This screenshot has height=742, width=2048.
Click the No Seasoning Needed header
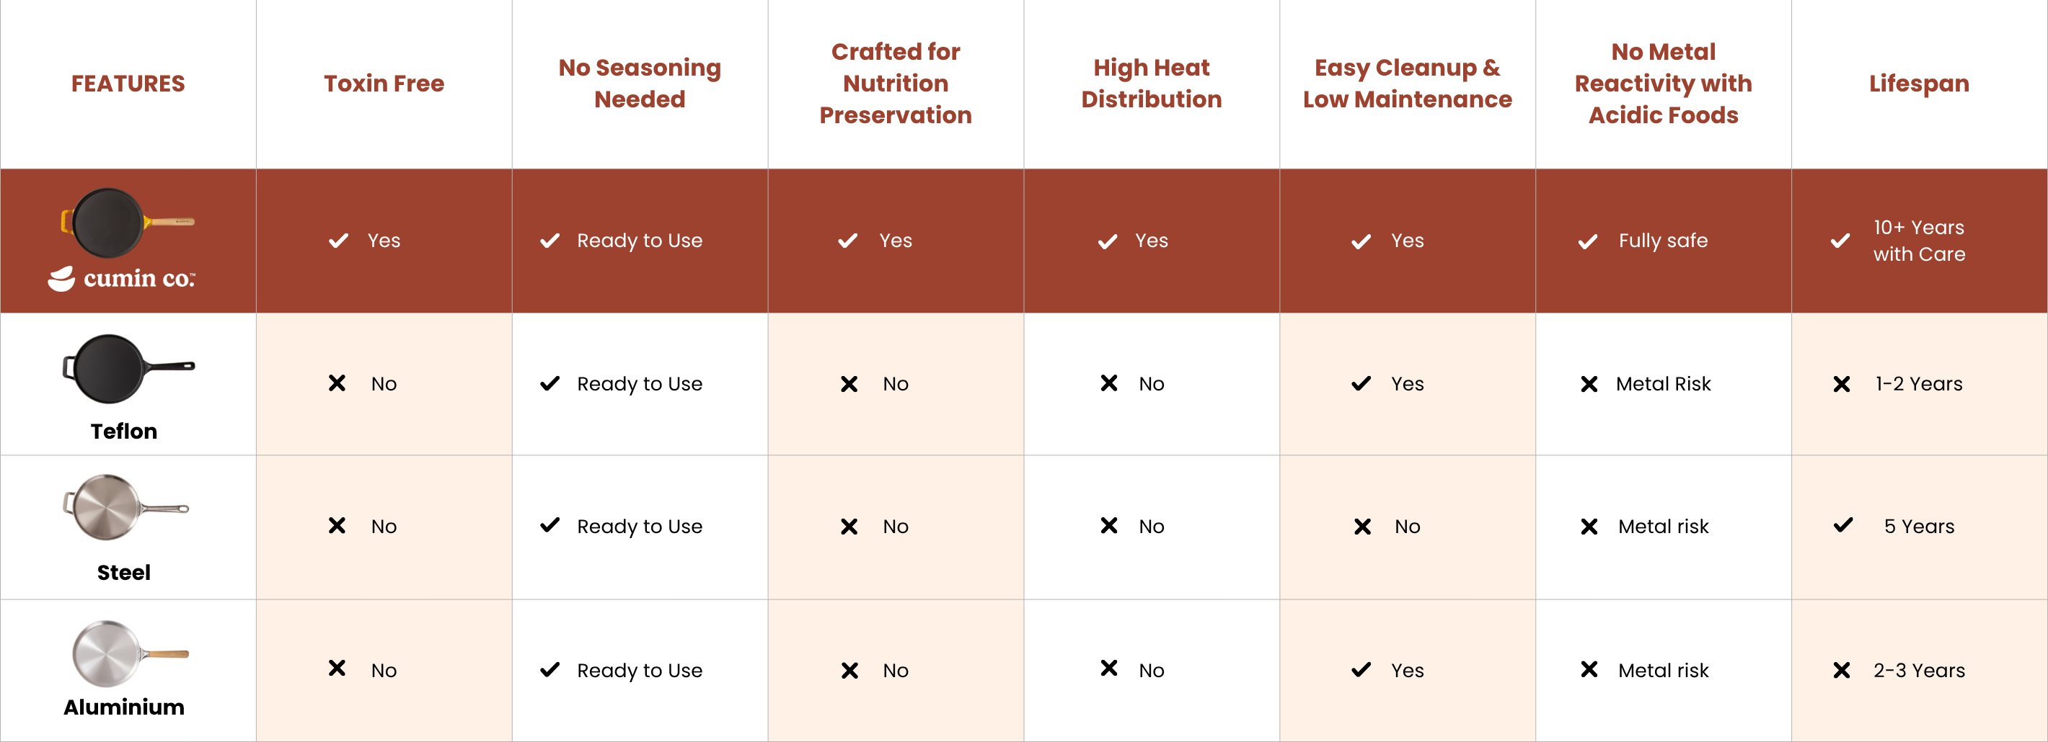point(639,84)
